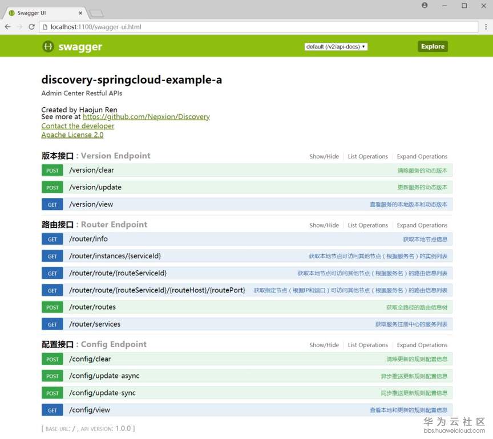Click the Explore button
The image size is (493, 439).
click(x=433, y=47)
